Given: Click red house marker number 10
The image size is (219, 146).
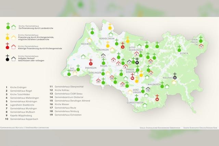Looking at the screenshot, I should [151, 62].
